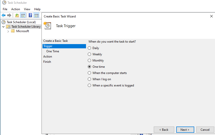215x135 pixels.
Task: Select Task Scheduler (Local) in the tree
Action: pos(21,22)
